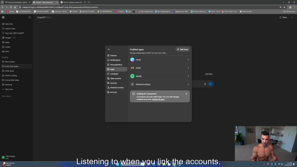
Task: Expand the Canva row chevron
Action: click(188, 60)
